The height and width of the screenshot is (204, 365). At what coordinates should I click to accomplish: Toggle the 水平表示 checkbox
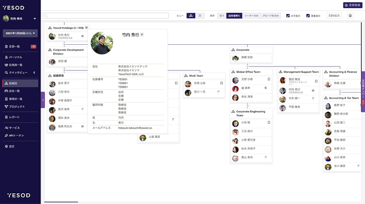coord(288,16)
